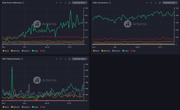Click the Daily Active Addresses chart title
Viewport: 180px width, 110px height.
tap(12, 3)
